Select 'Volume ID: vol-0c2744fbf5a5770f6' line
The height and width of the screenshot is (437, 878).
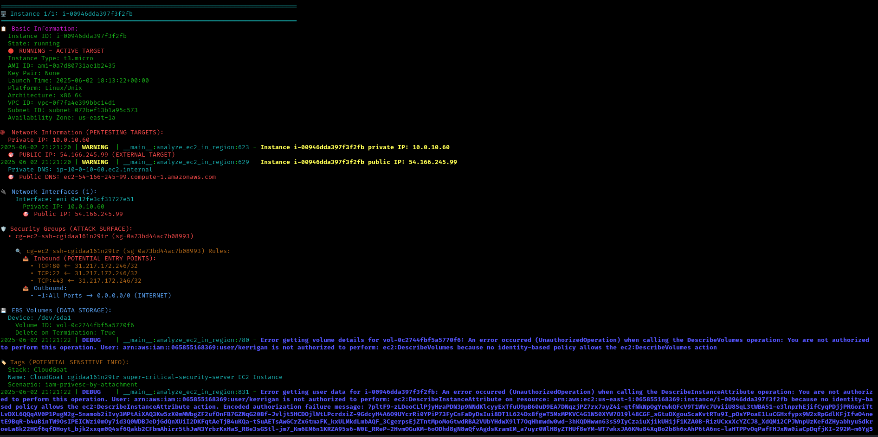pyautogui.click(x=75, y=325)
